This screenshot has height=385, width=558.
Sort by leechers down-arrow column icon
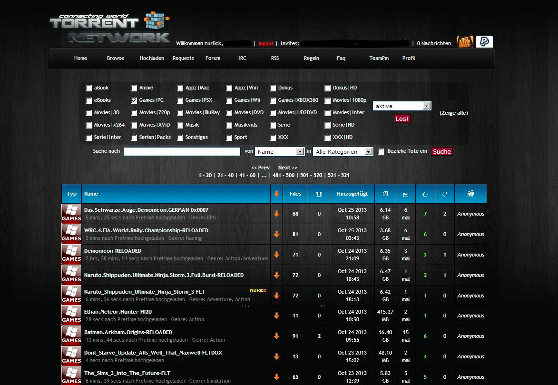(x=444, y=194)
